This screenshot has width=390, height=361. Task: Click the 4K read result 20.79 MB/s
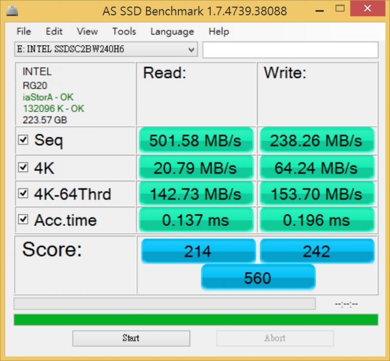click(196, 167)
